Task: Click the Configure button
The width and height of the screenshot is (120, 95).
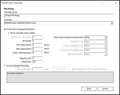Action: 61,69
